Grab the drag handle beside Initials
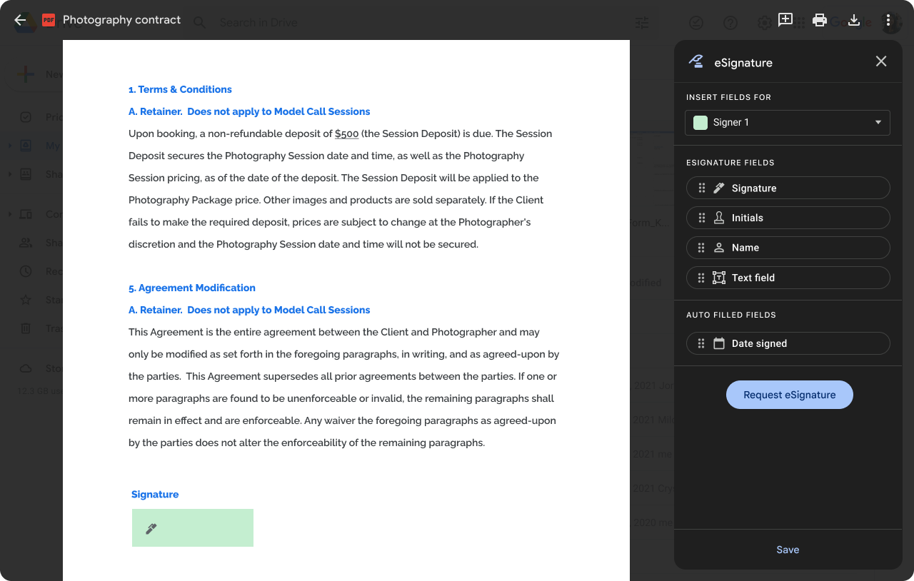 (x=702, y=218)
